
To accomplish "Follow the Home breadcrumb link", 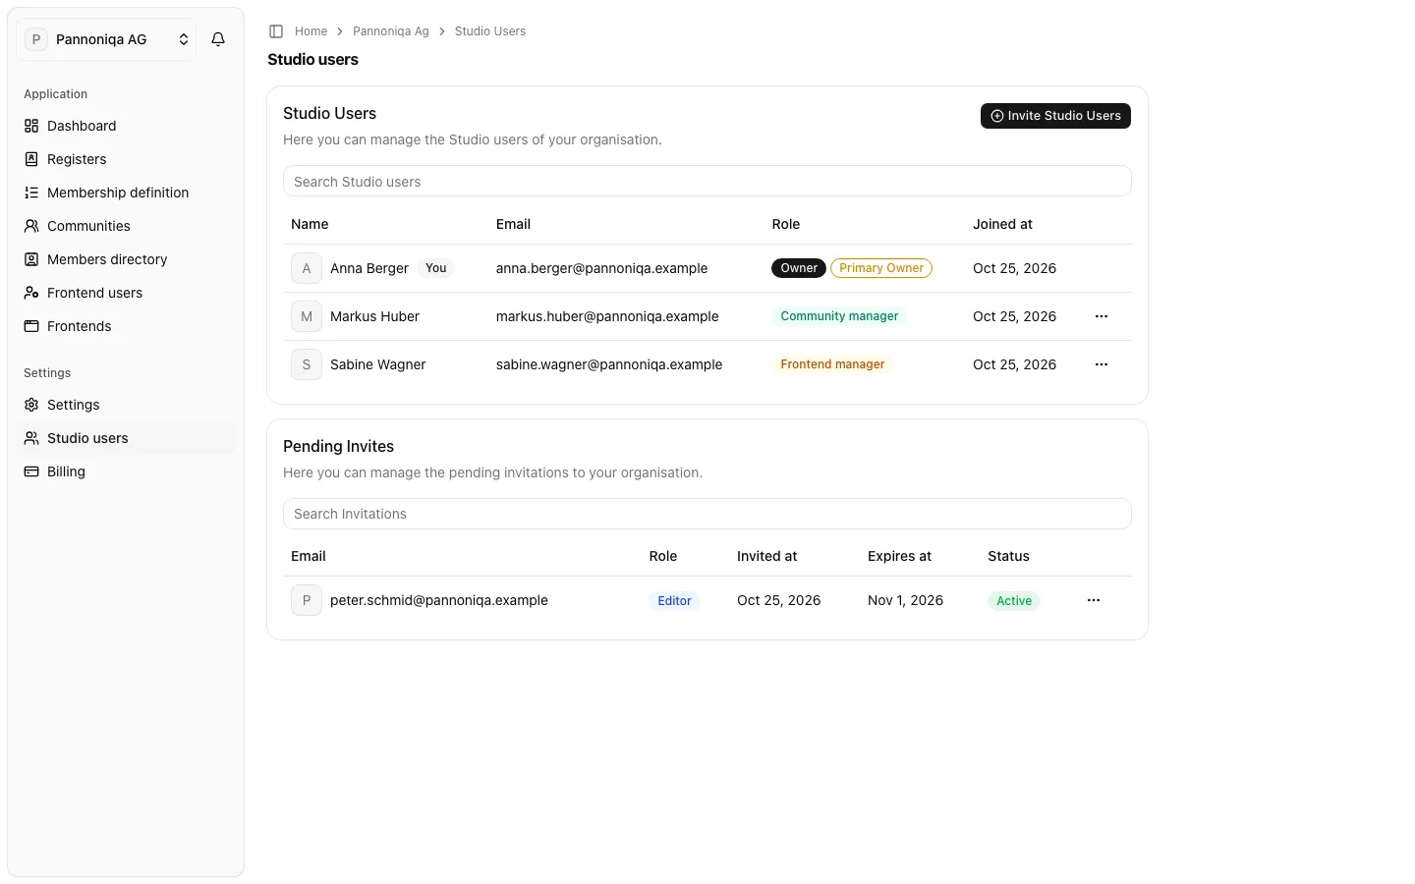I will (x=311, y=31).
